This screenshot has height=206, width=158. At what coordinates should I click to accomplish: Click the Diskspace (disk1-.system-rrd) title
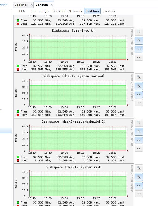tap(73, 167)
